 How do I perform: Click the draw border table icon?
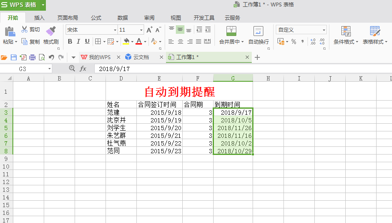pyautogui.click(x=111, y=42)
